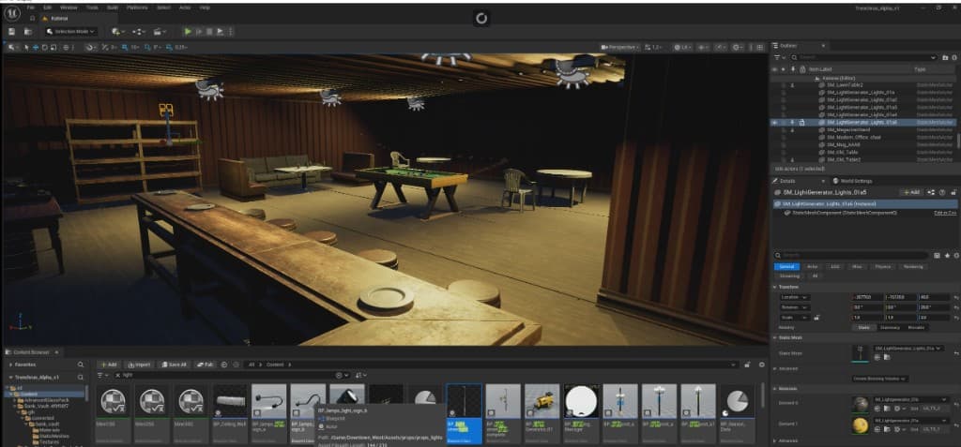Click the Outliner new folder icon
Image resolution: width=961 pixels, height=447 pixels.
[x=947, y=57]
